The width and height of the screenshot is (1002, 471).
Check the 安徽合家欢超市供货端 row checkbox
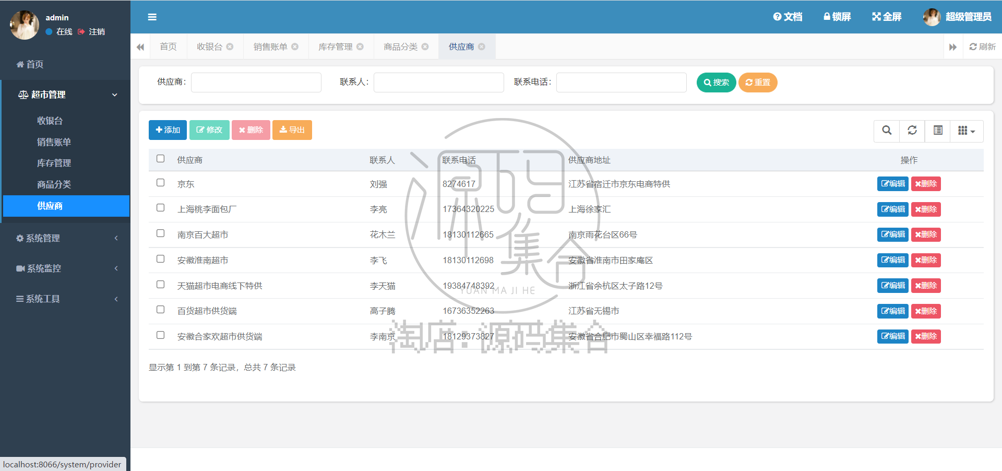click(x=161, y=335)
